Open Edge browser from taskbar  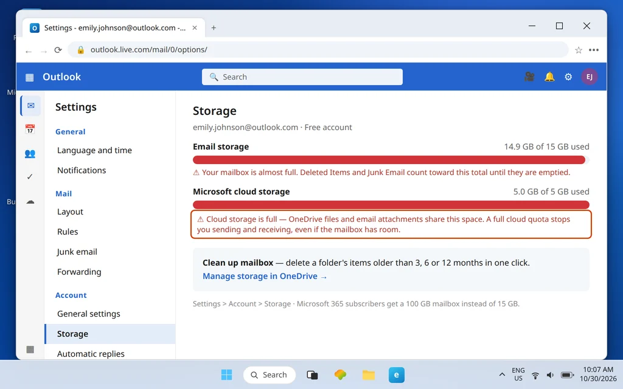[397, 374]
